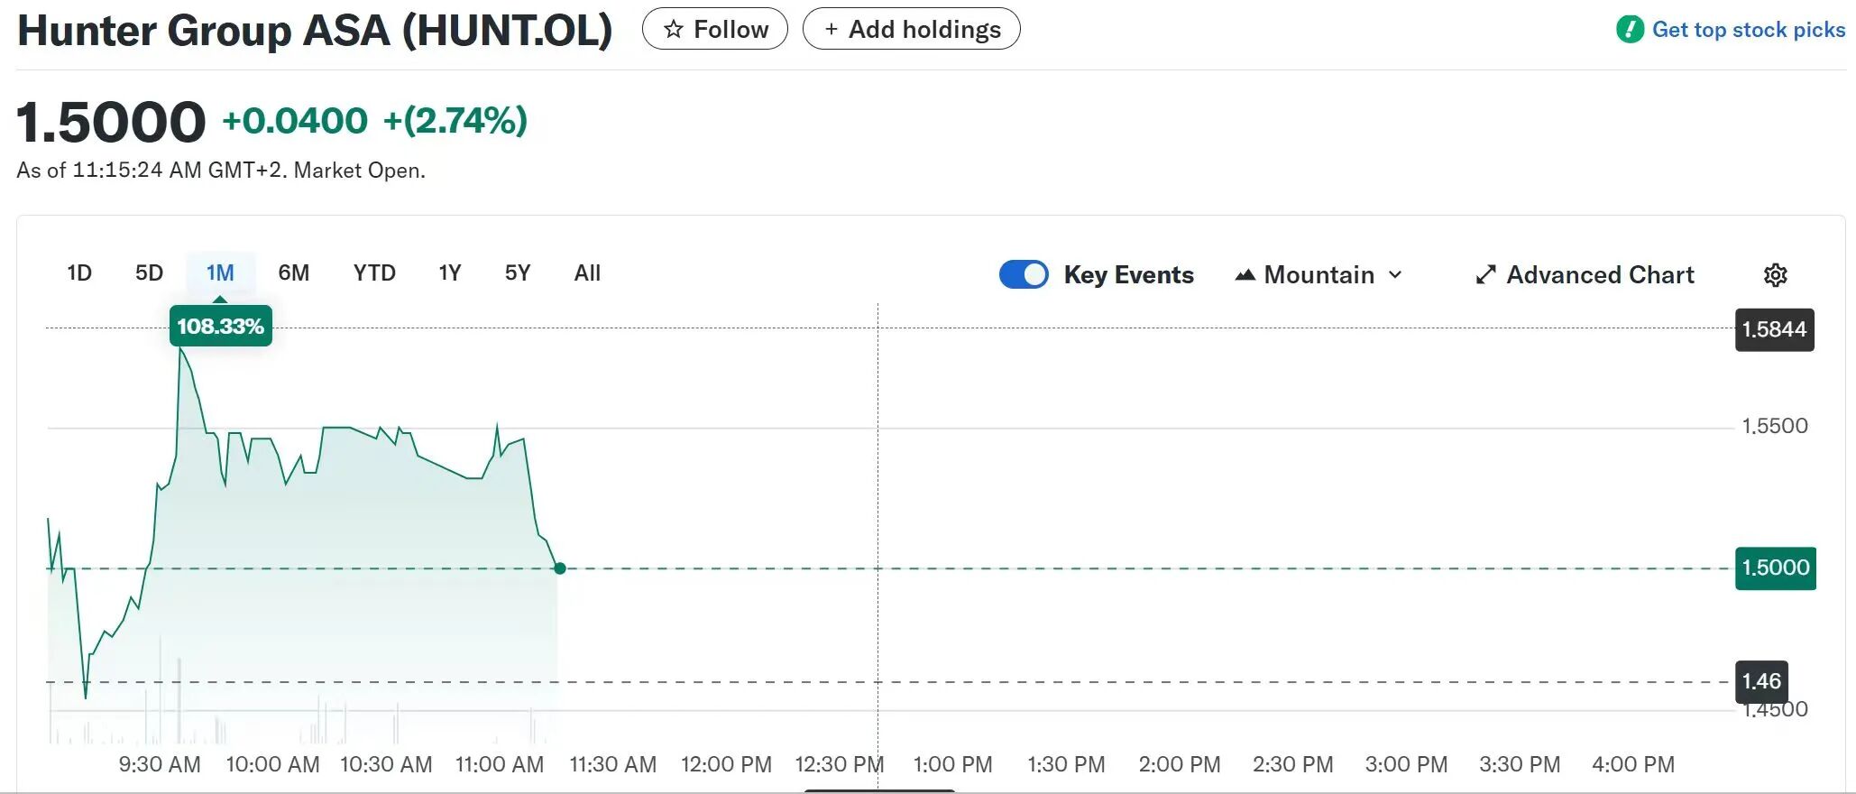Expand the Mountain chart type dropdown chevron

point(1395,274)
